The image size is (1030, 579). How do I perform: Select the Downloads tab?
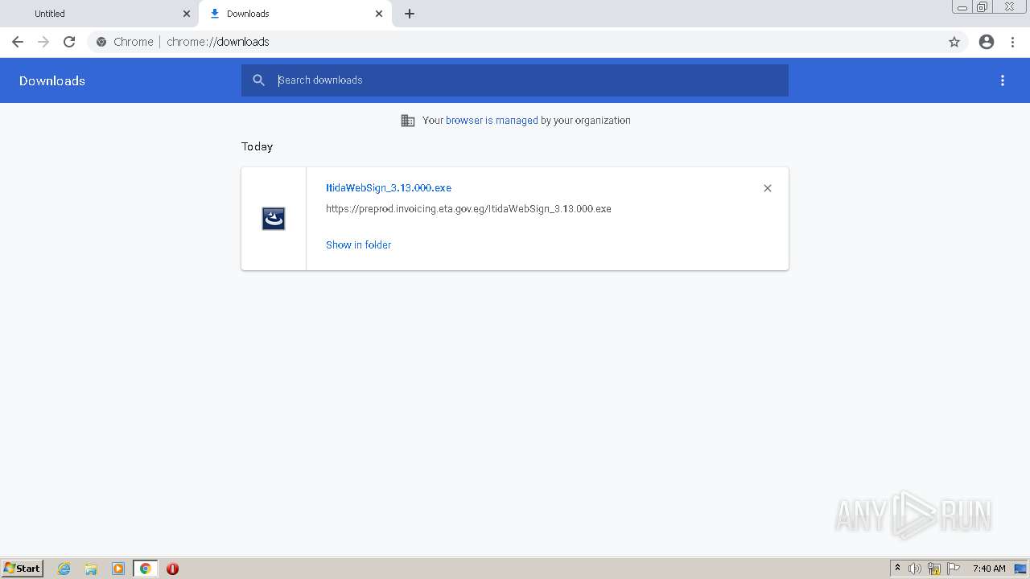click(x=295, y=14)
